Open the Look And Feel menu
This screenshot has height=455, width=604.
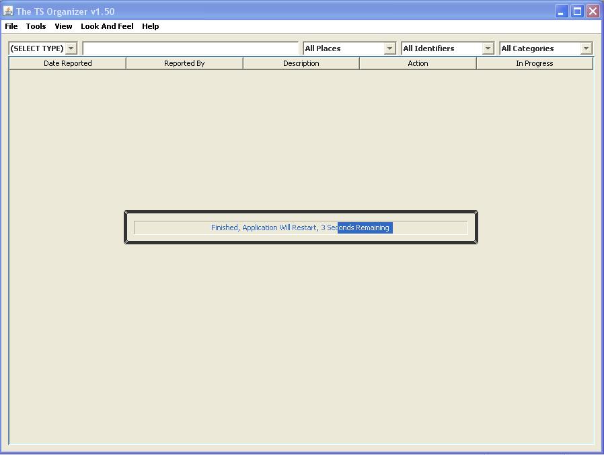click(x=107, y=26)
